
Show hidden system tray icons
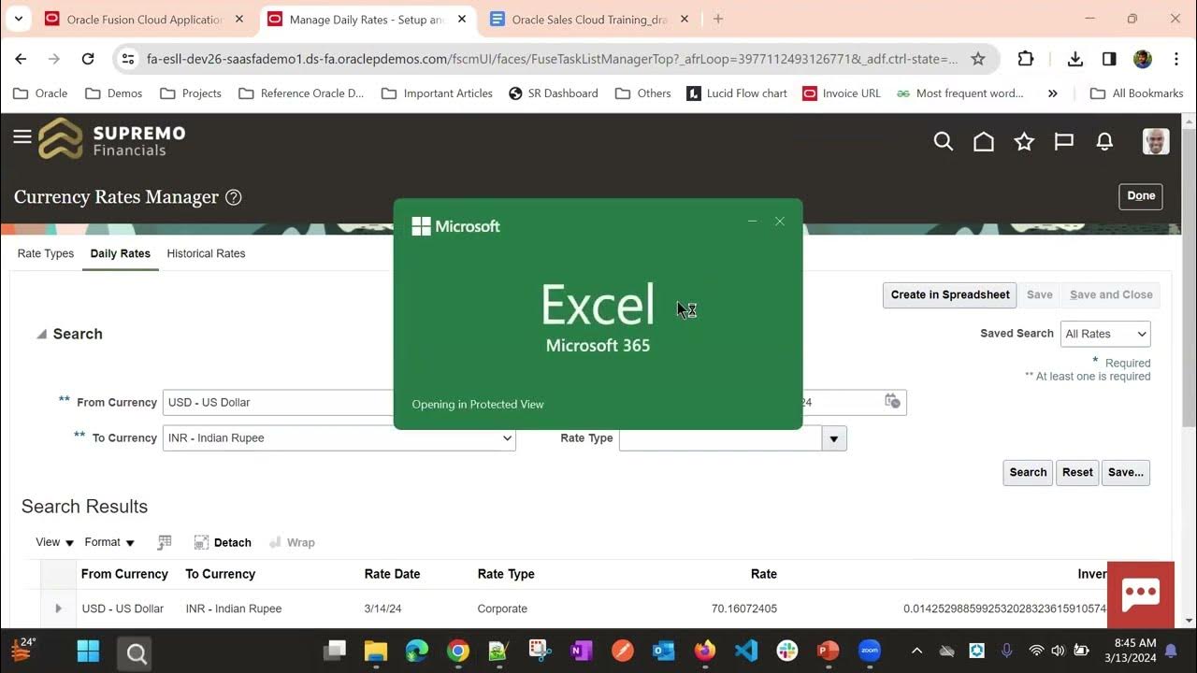tap(916, 651)
